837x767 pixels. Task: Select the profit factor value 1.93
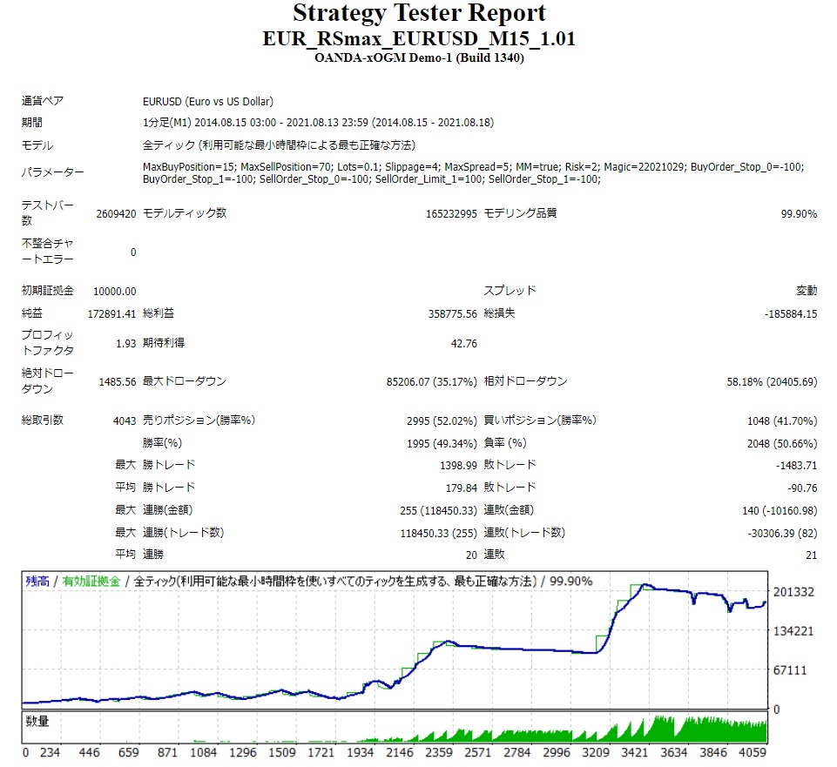[126, 344]
